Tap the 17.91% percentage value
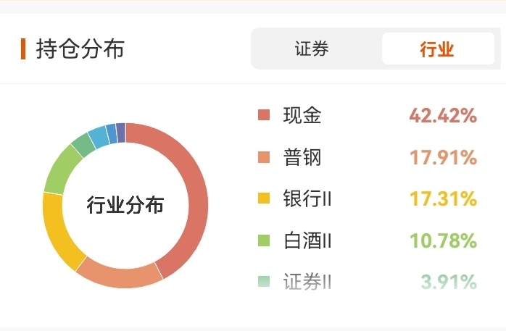506x331 pixels. pos(442,157)
